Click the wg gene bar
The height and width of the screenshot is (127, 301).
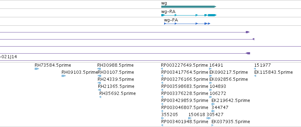point(189,7)
